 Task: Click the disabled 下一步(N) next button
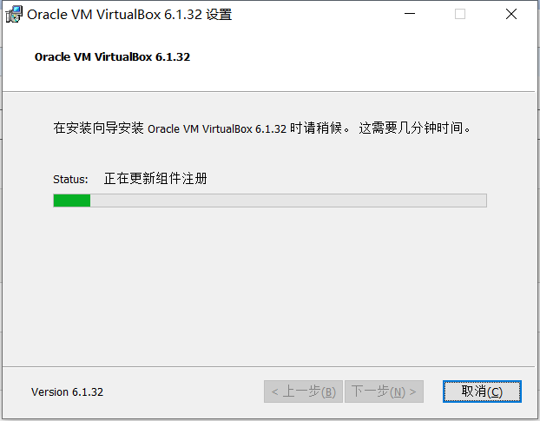tap(384, 391)
